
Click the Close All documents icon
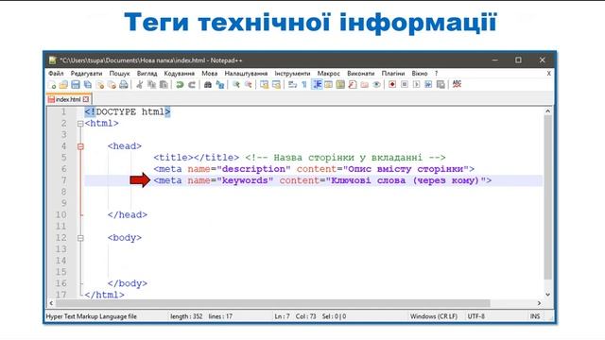[x=112, y=84]
